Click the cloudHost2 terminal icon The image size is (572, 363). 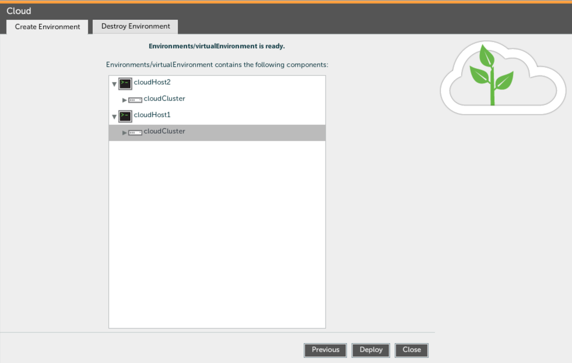click(125, 83)
